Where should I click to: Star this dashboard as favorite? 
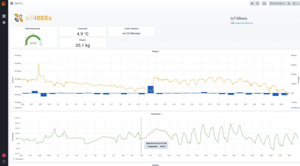click(252, 3)
